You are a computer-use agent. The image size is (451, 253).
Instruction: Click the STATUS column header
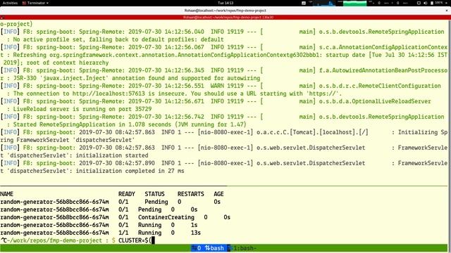(x=154, y=194)
